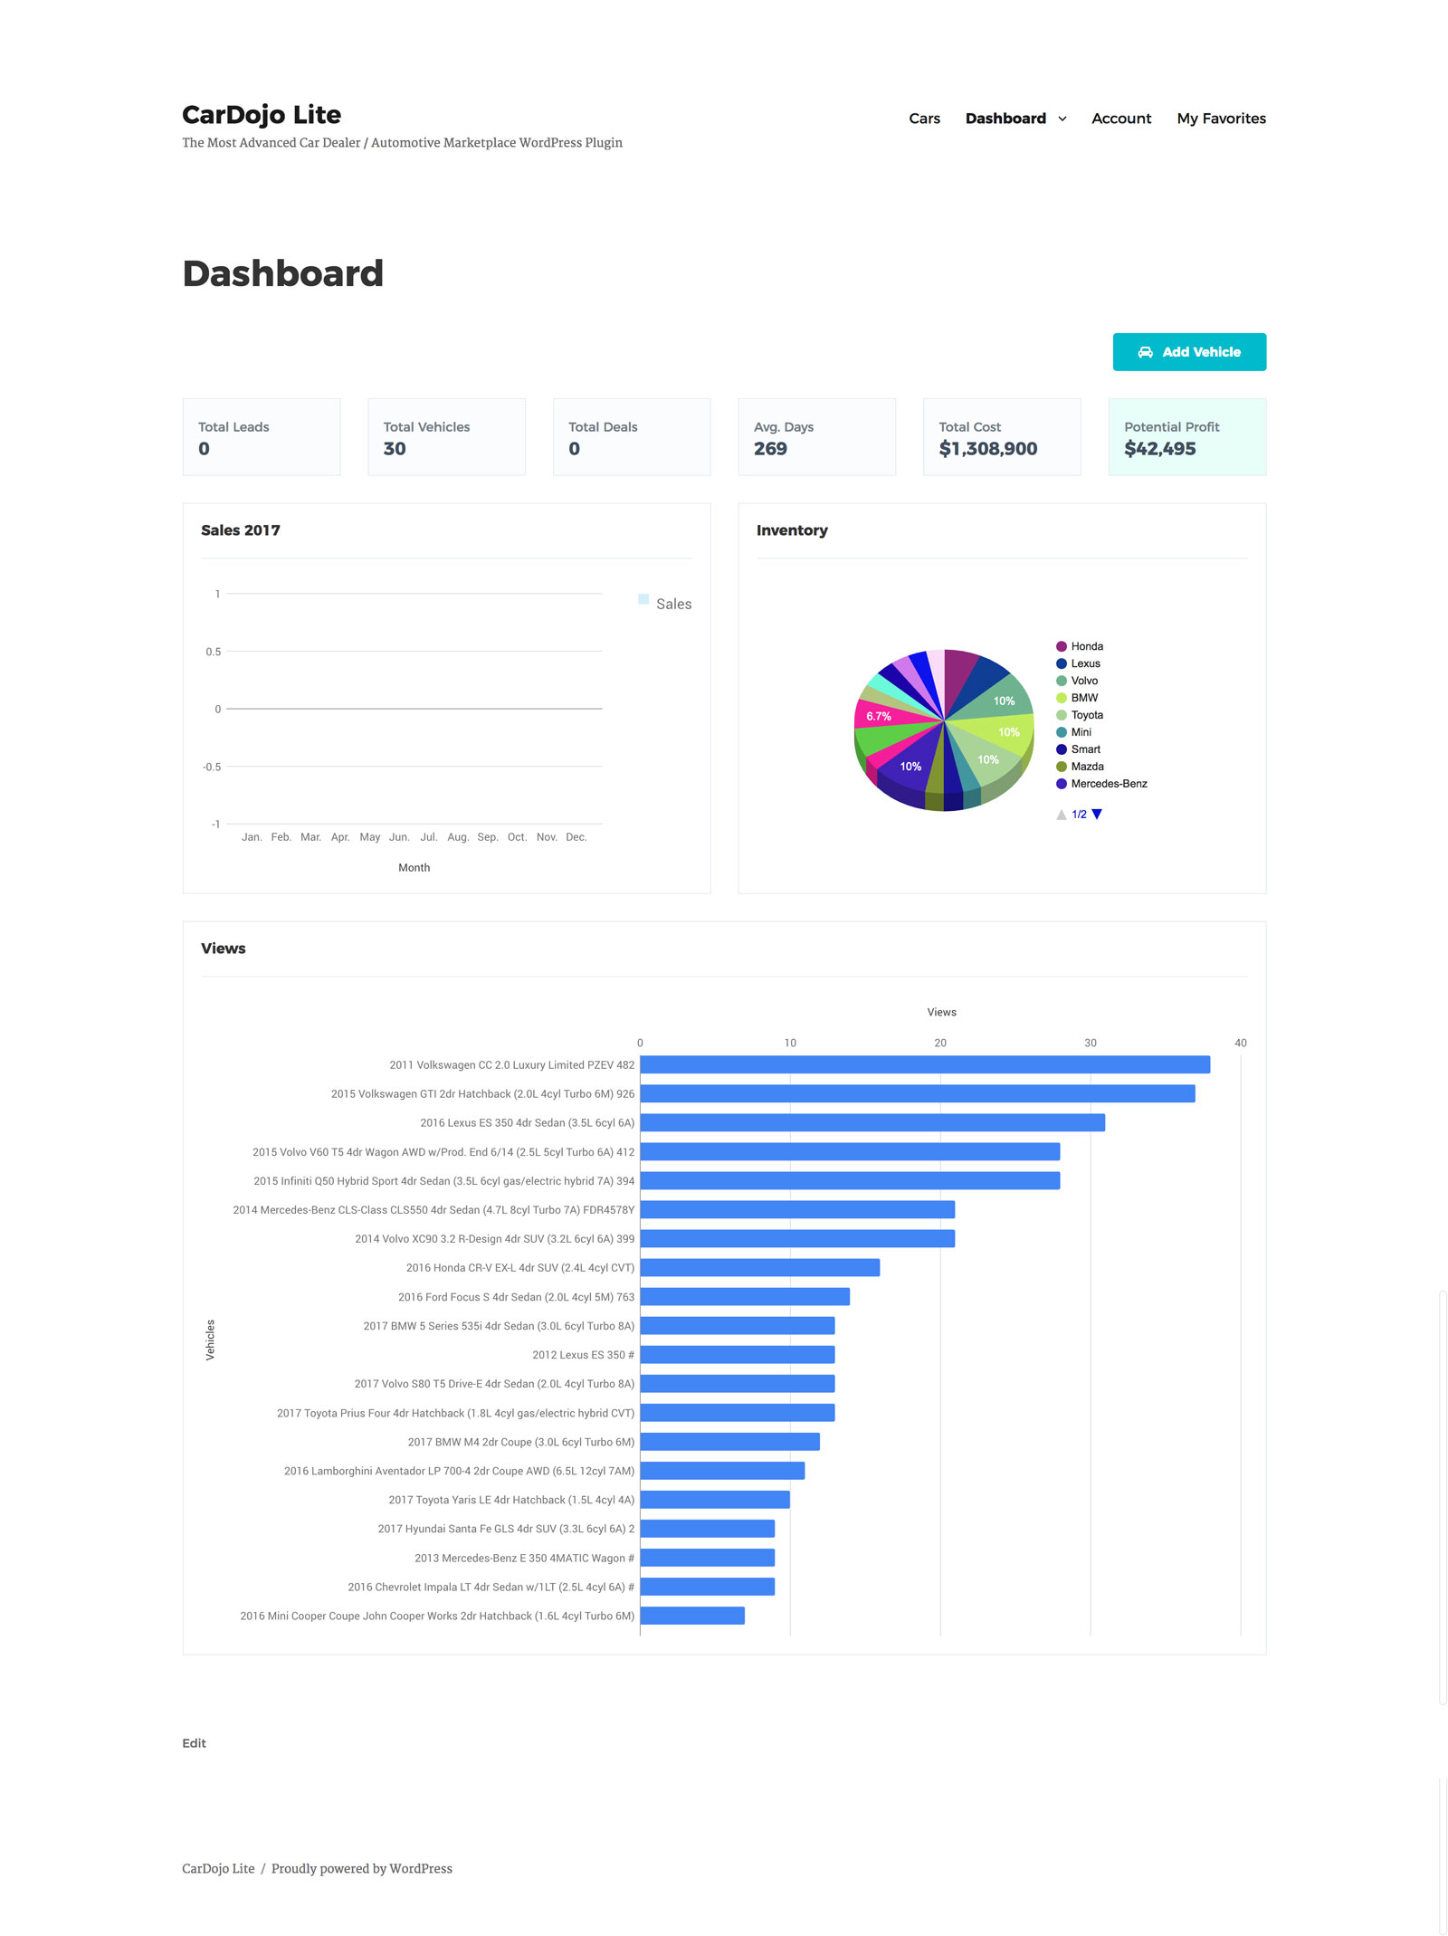Click the bar for 2011 Volkswagen CC

click(925, 1064)
